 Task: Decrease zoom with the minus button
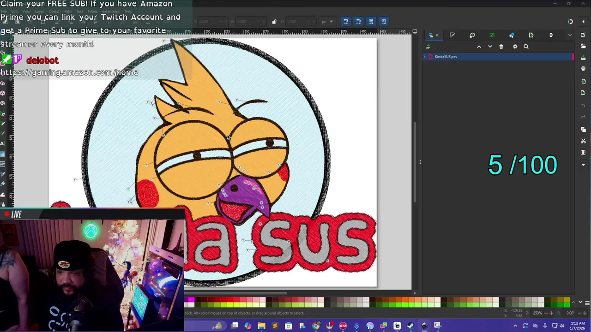coord(545,313)
